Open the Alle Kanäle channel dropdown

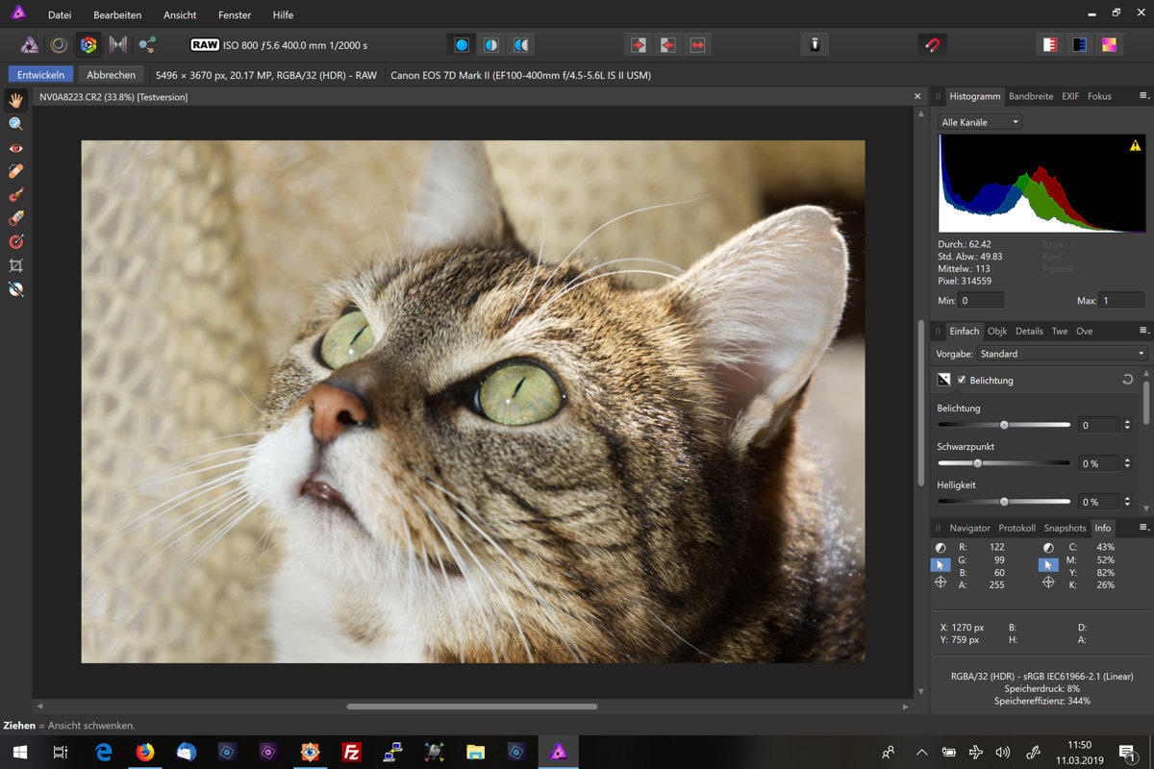click(980, 122)
